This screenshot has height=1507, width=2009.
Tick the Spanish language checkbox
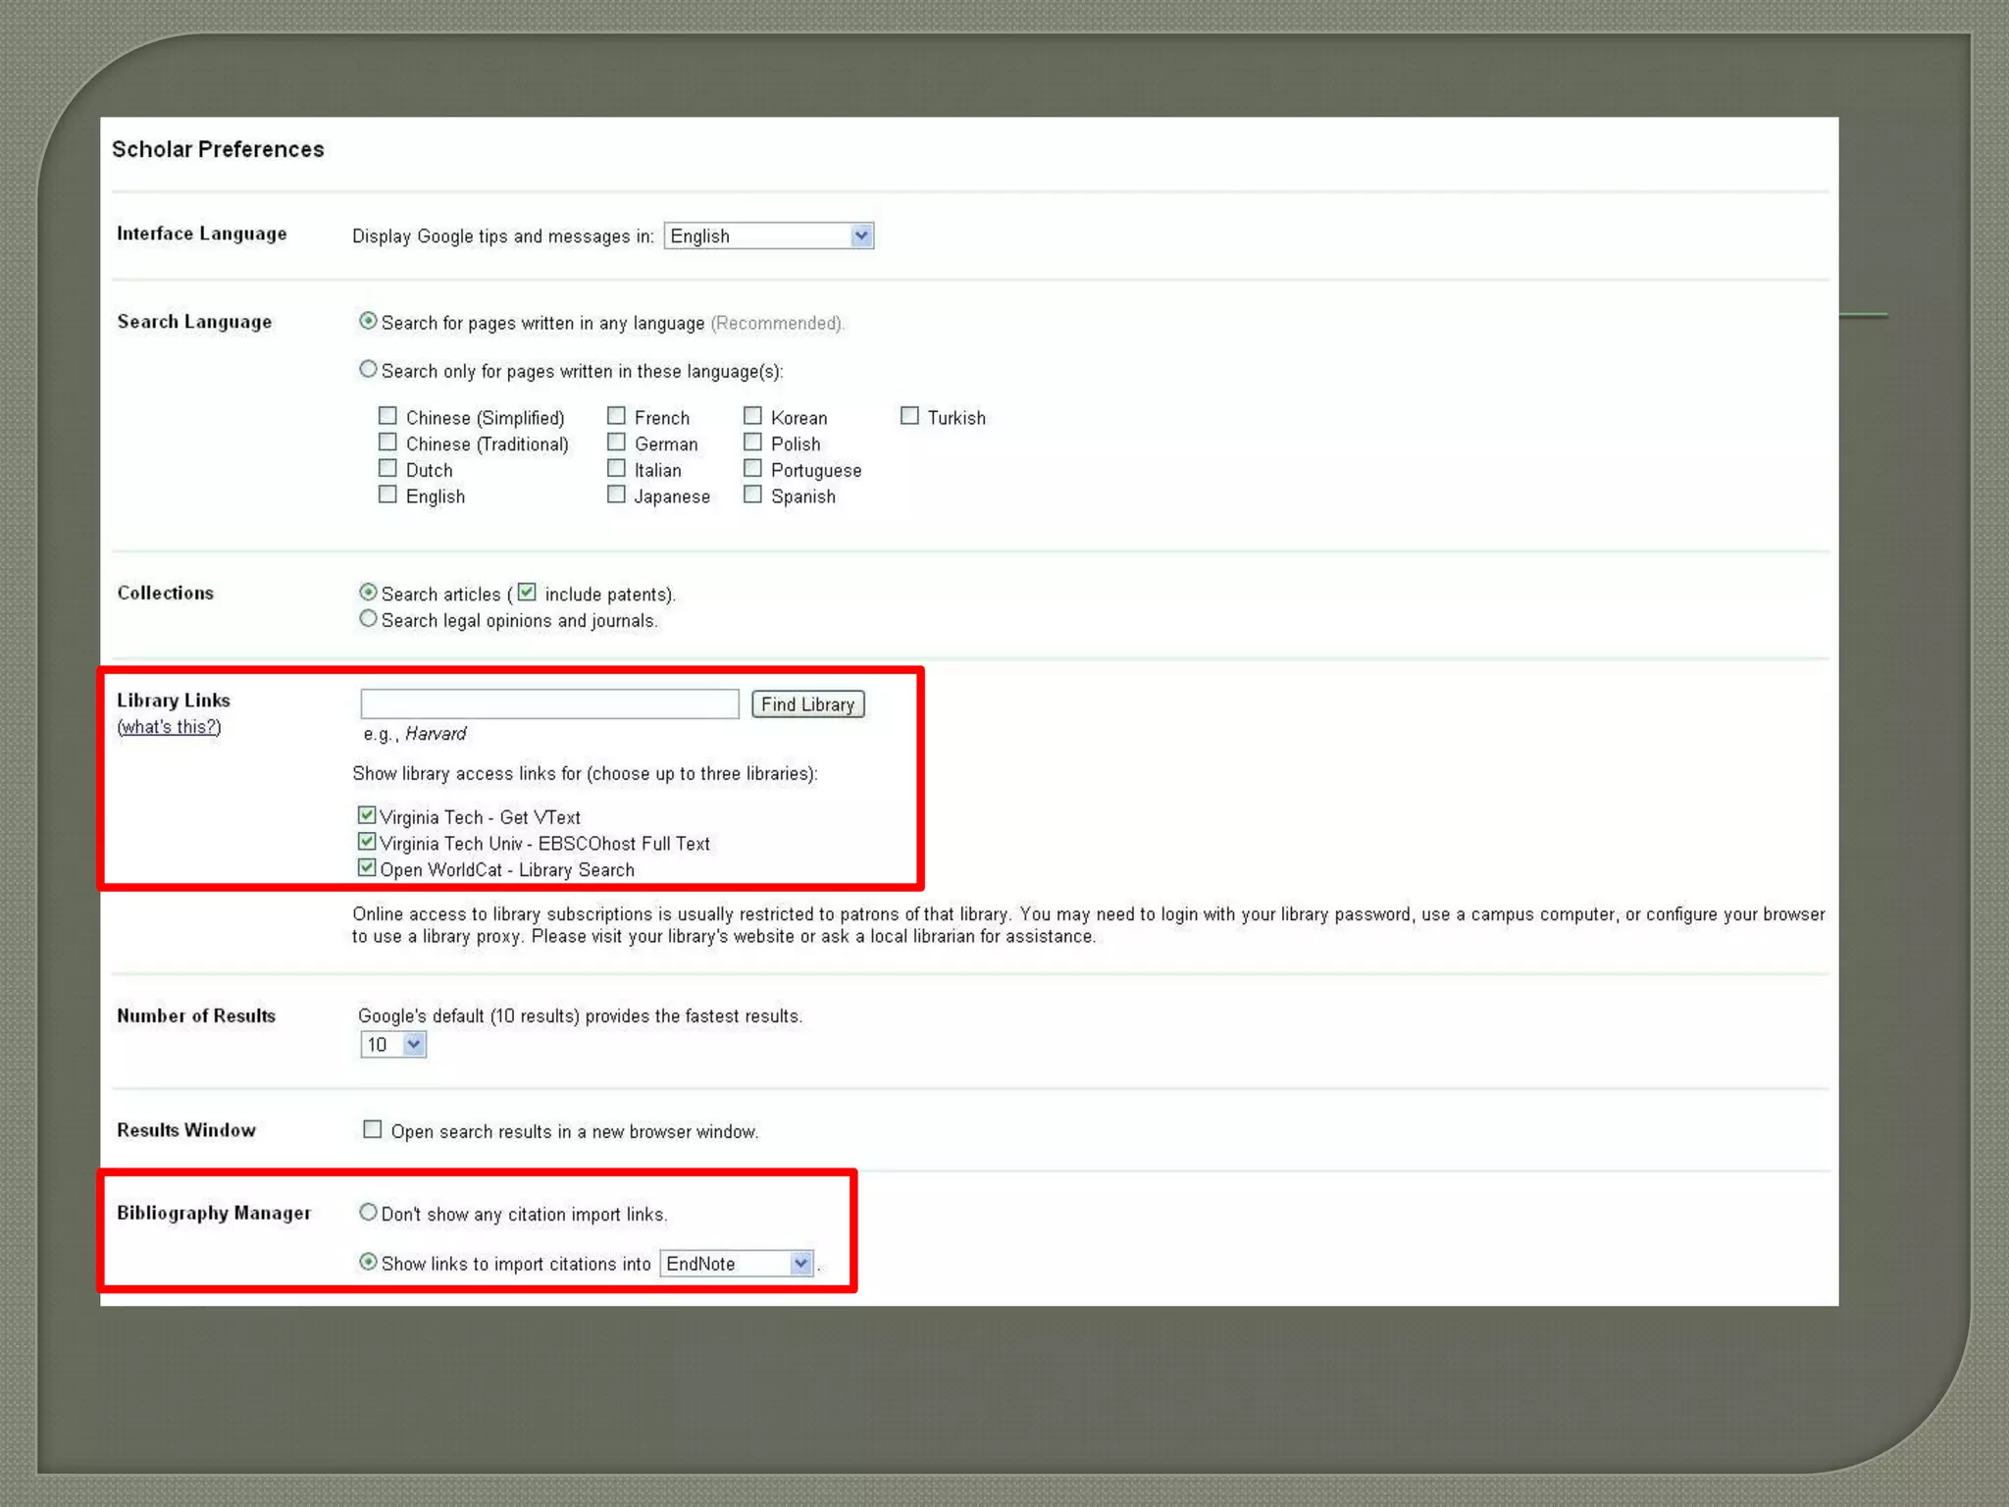[752, 494]
